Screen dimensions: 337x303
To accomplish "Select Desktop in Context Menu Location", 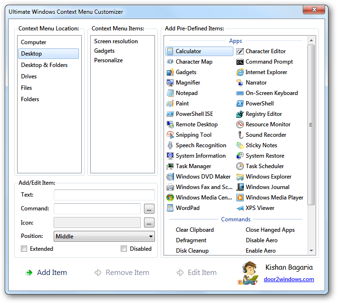I will coord(48,54).
